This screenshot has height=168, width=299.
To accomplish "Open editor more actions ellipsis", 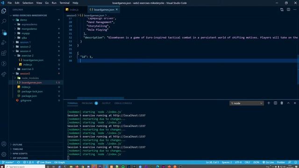I will 295,9.
